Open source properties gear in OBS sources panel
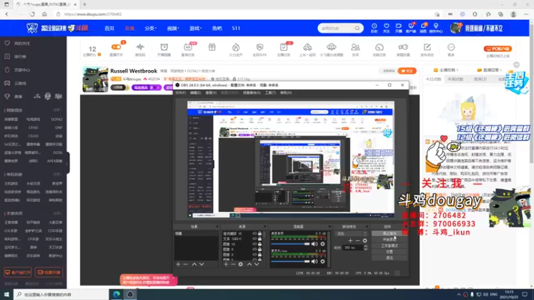 click(x=240, y=264)
